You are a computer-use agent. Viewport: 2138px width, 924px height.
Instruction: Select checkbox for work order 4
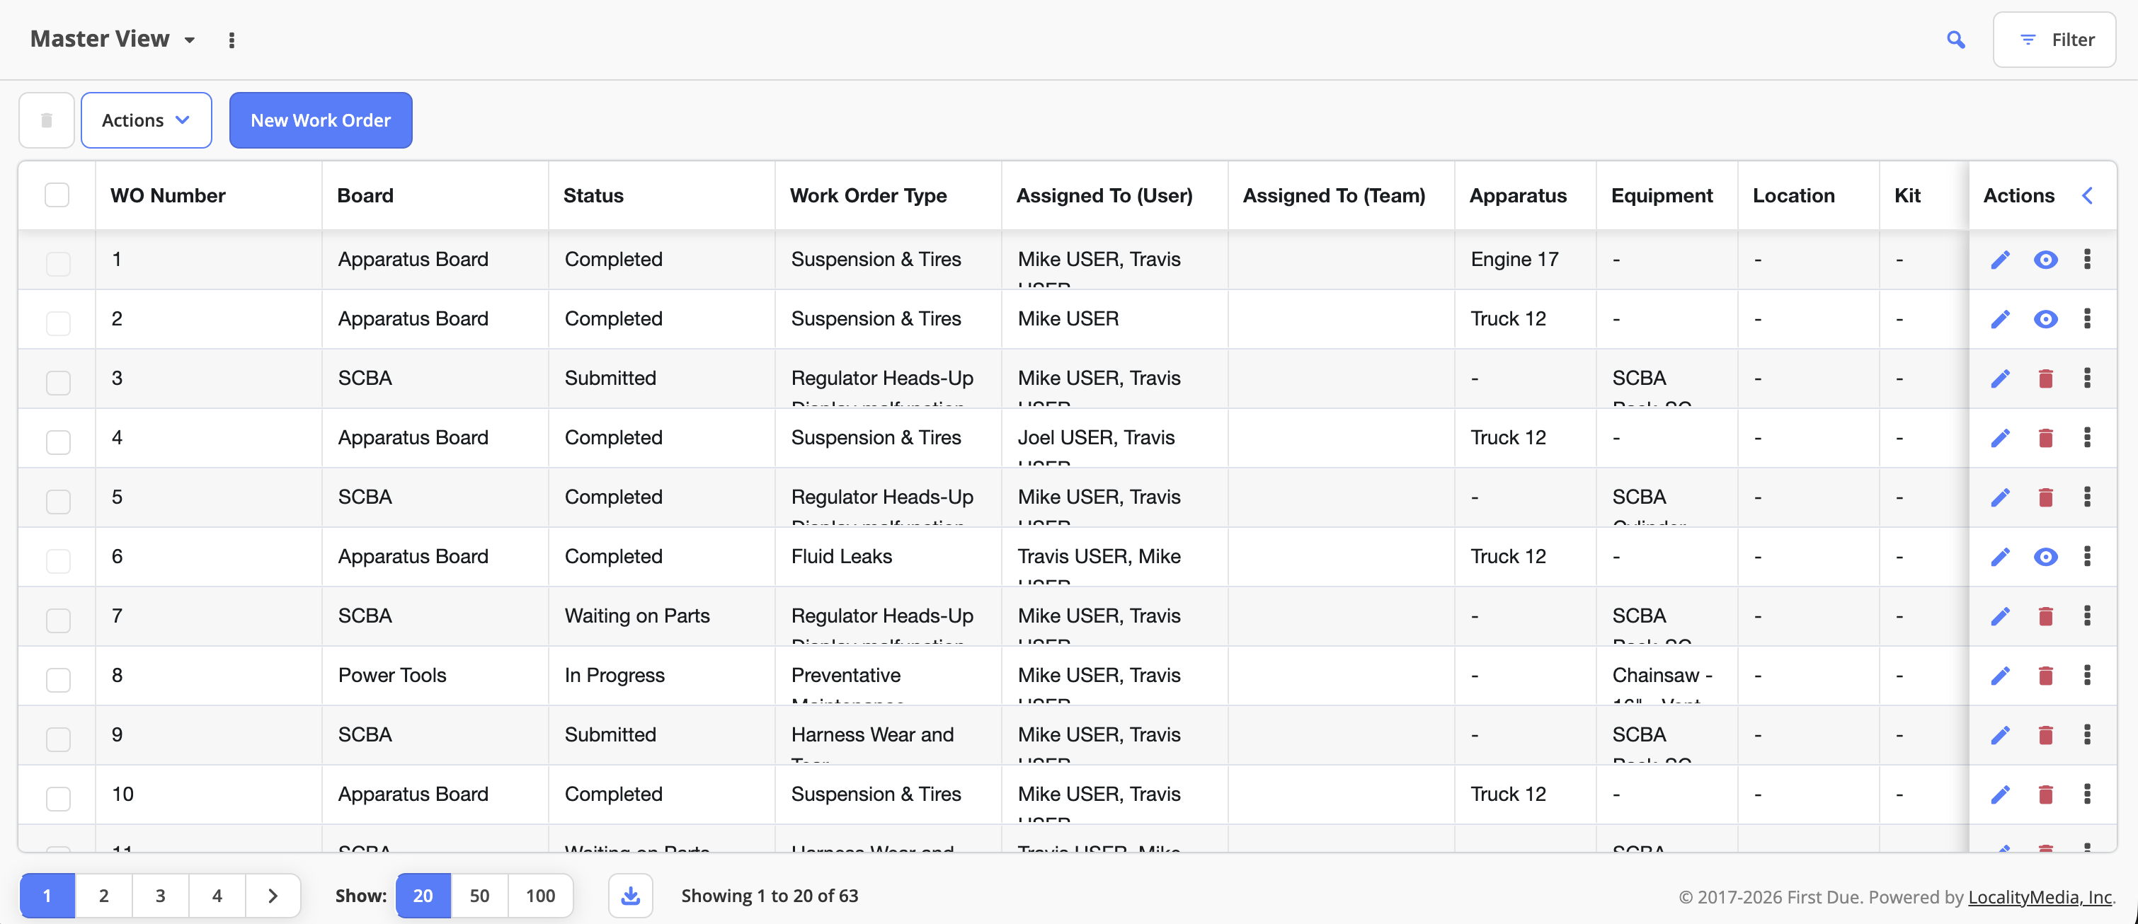[x=58, y=442]
